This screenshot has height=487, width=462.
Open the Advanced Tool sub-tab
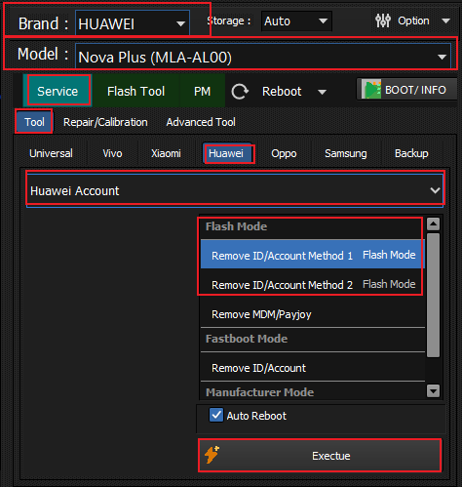(201, 122)
